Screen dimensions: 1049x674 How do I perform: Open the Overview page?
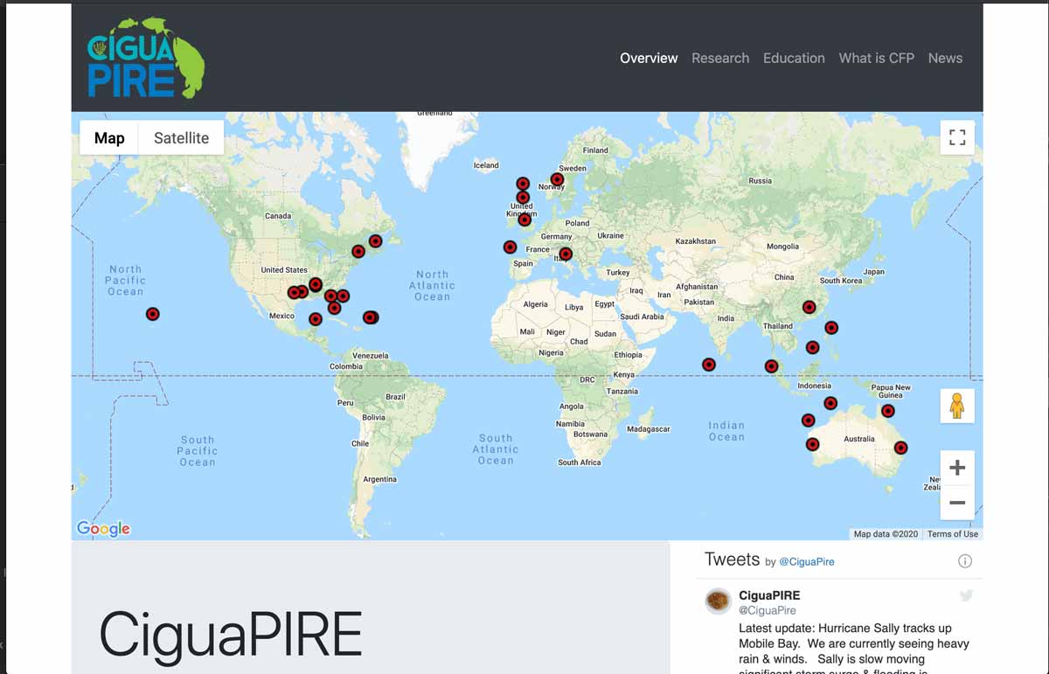pos(649,59)
